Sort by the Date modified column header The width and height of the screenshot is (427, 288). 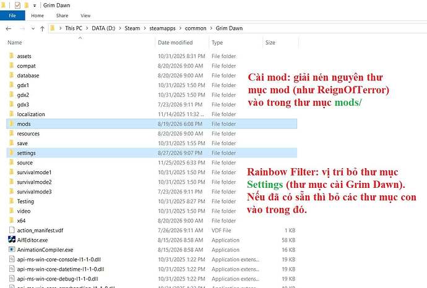point(175,43)
